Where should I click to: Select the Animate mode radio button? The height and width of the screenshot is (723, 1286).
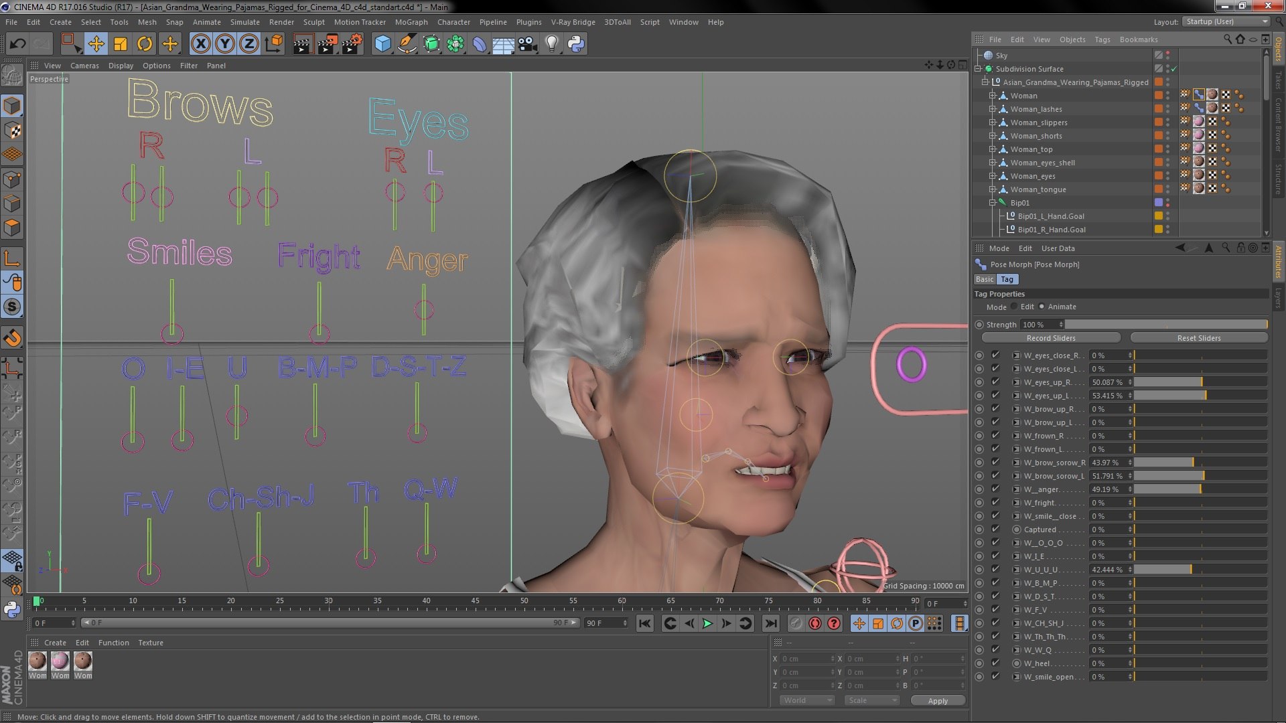(x=1042, y=307)
